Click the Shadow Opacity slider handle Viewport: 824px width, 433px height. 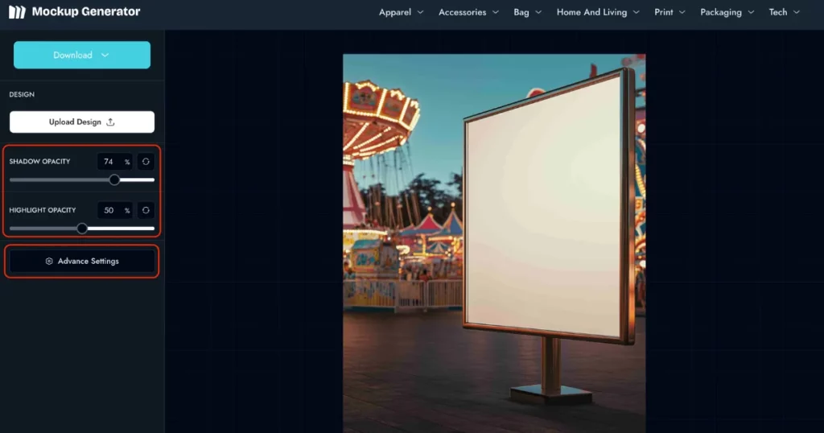(x=114, y=180)
